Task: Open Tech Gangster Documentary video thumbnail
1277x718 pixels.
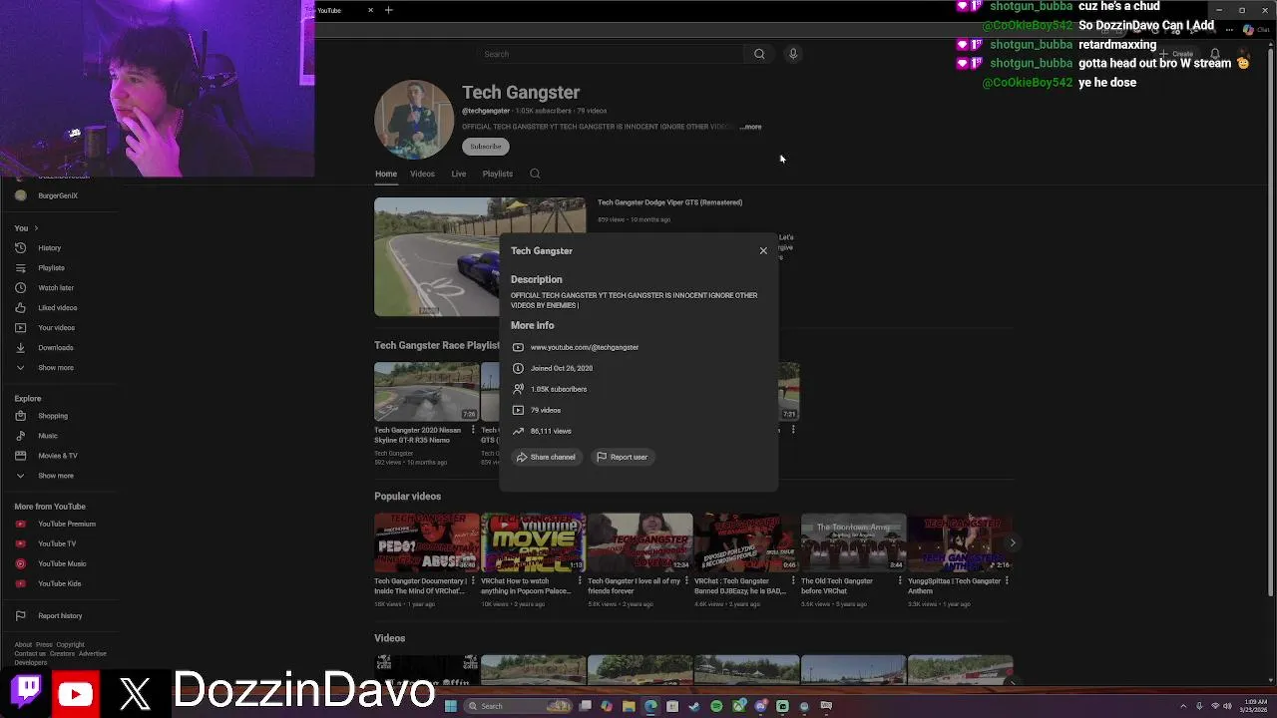Action: pos(427,542)
